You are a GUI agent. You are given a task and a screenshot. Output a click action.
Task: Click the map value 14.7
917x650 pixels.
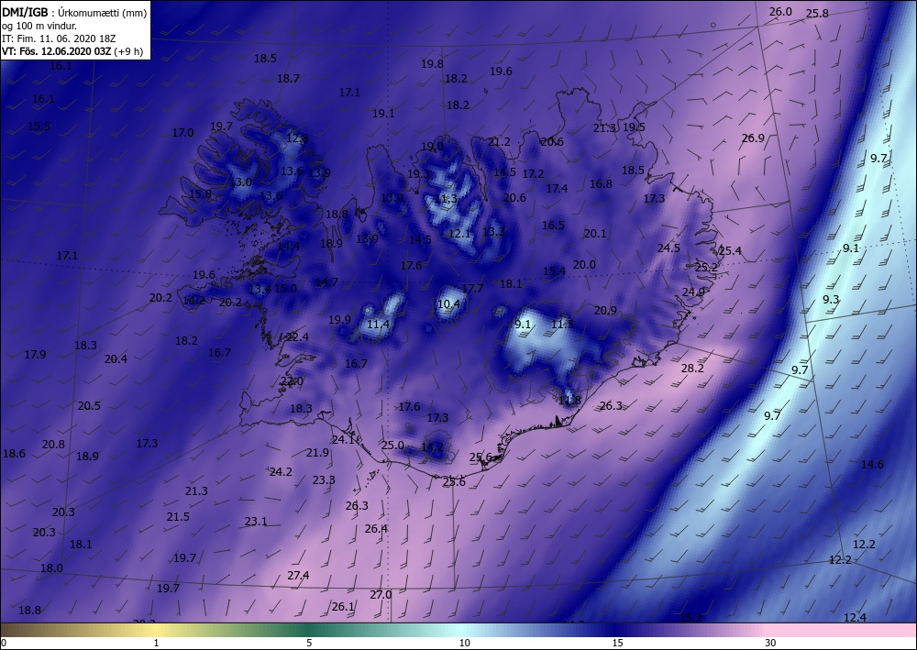pos(326,282)
